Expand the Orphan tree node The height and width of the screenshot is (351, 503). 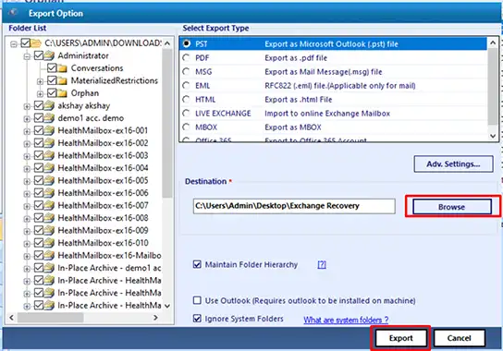(40, 94)
